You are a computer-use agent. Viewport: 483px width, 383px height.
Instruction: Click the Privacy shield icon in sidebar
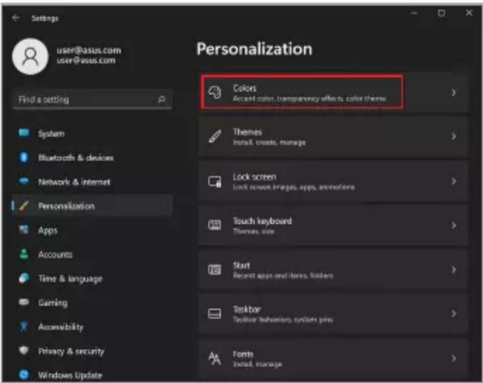(x=24, y=351)
